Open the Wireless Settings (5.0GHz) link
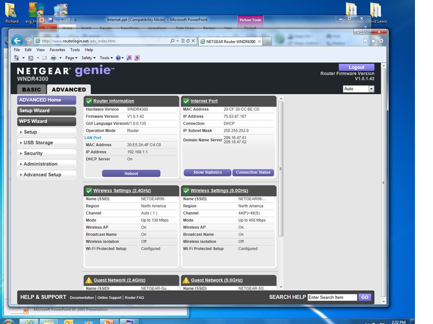This screenshot has height=324, width=433. pos(219,191)
